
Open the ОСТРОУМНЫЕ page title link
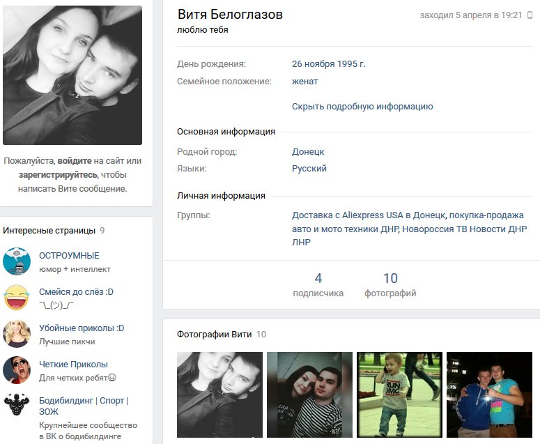(x=69, y=256)
